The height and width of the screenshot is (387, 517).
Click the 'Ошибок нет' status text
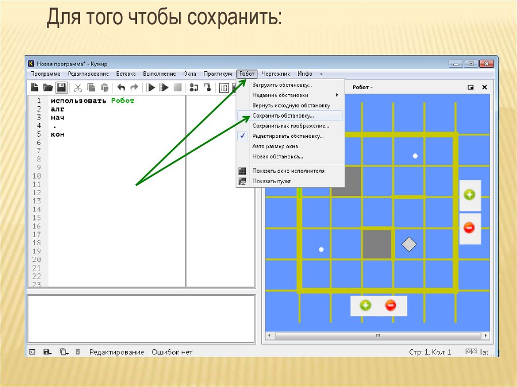coord(172,352)
